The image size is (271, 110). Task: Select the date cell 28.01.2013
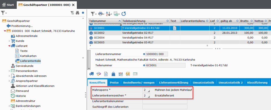229,33
